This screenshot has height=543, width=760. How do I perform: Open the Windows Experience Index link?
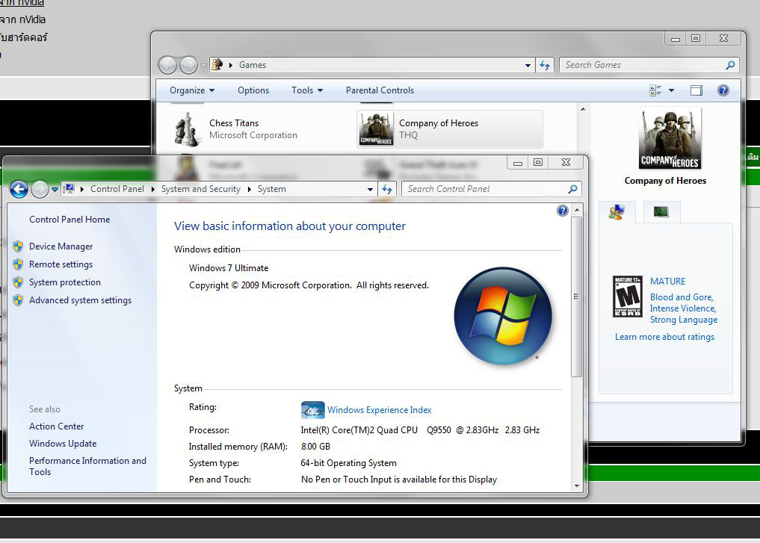[379, 410]
